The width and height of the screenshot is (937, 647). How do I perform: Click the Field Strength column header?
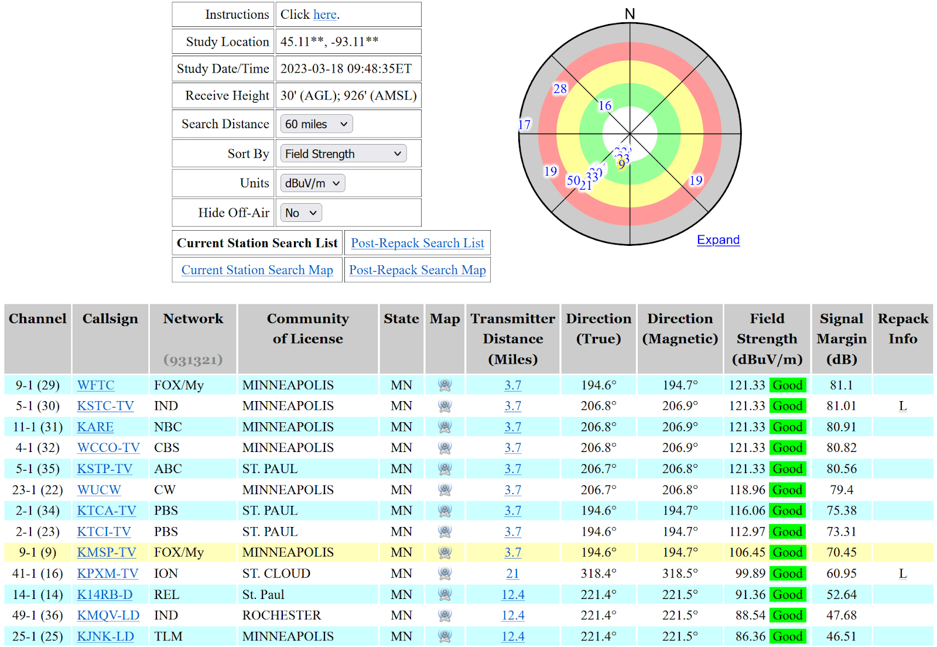pyautogui.click(x=767, y=338)
